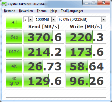Run the 4K random test
The height and width of the screenshot is (102, 112).
tap(14, 66)
